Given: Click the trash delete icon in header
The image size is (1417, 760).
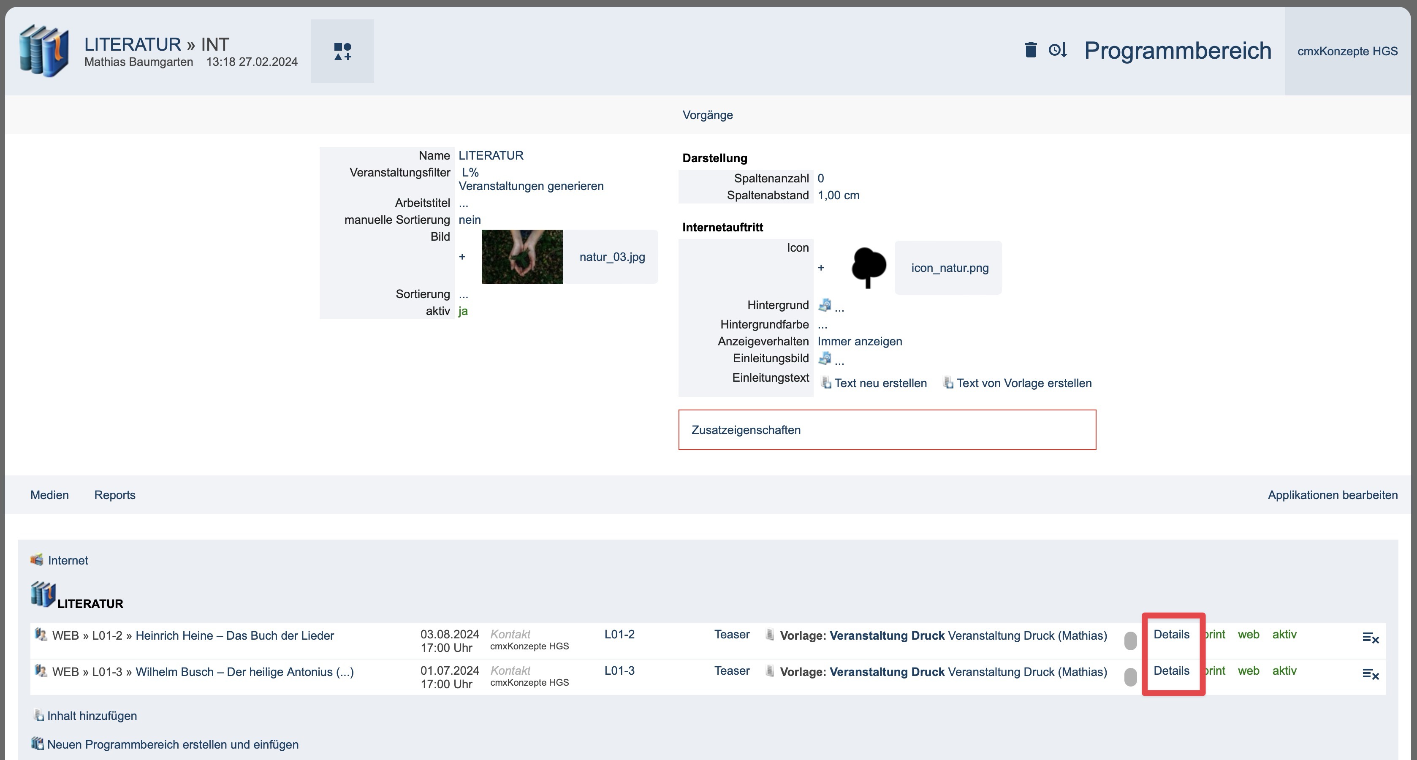Looking at the screenshot, I should pos(1030,50).
